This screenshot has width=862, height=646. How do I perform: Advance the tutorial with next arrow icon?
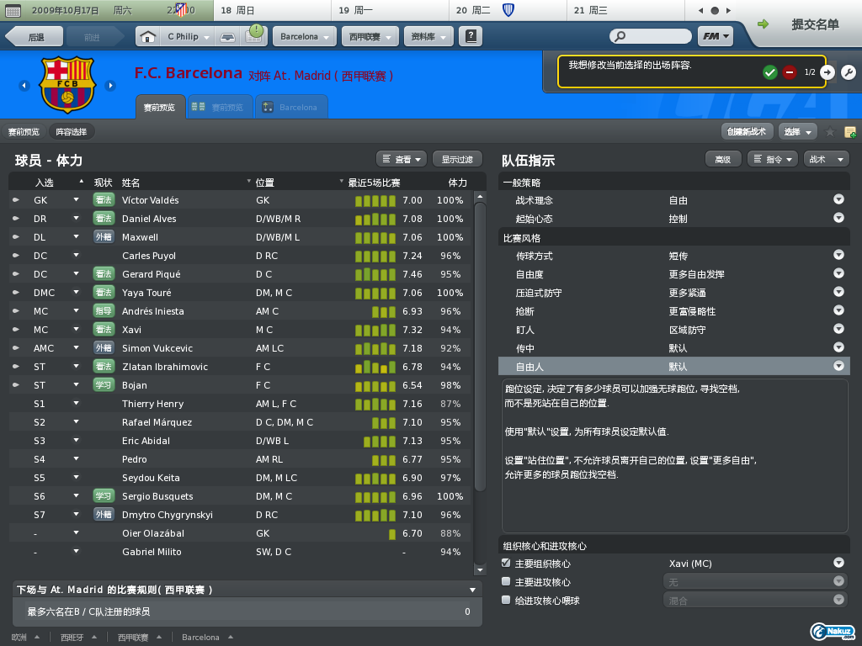(x=827, y=72)
